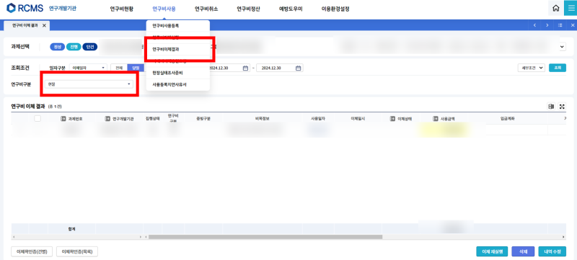Screen dimensions: 577x260
Task: Open the 이용환경설정 menu
Action: coord(335,9)
